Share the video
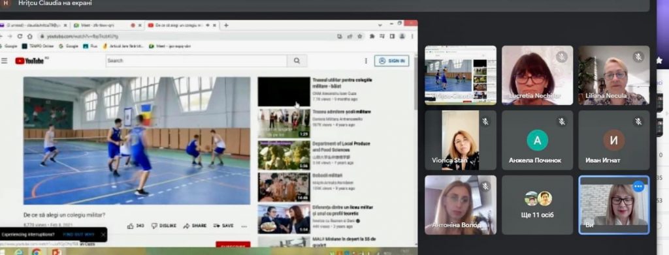 (195, 226)
